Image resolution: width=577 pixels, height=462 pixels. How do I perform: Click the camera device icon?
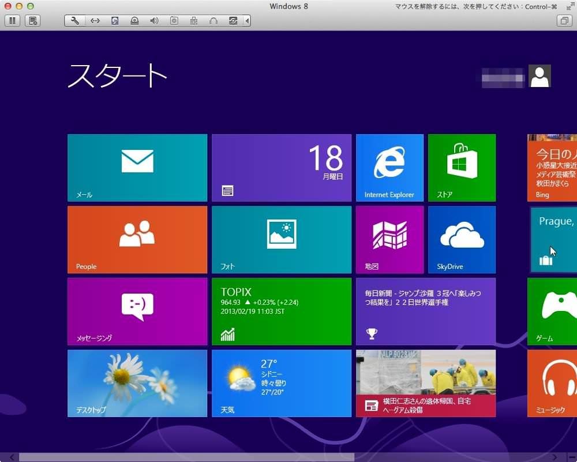(174, 21)
